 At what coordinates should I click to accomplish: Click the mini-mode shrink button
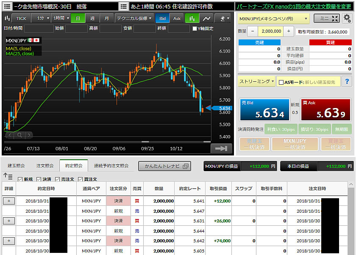click(327, 18)
